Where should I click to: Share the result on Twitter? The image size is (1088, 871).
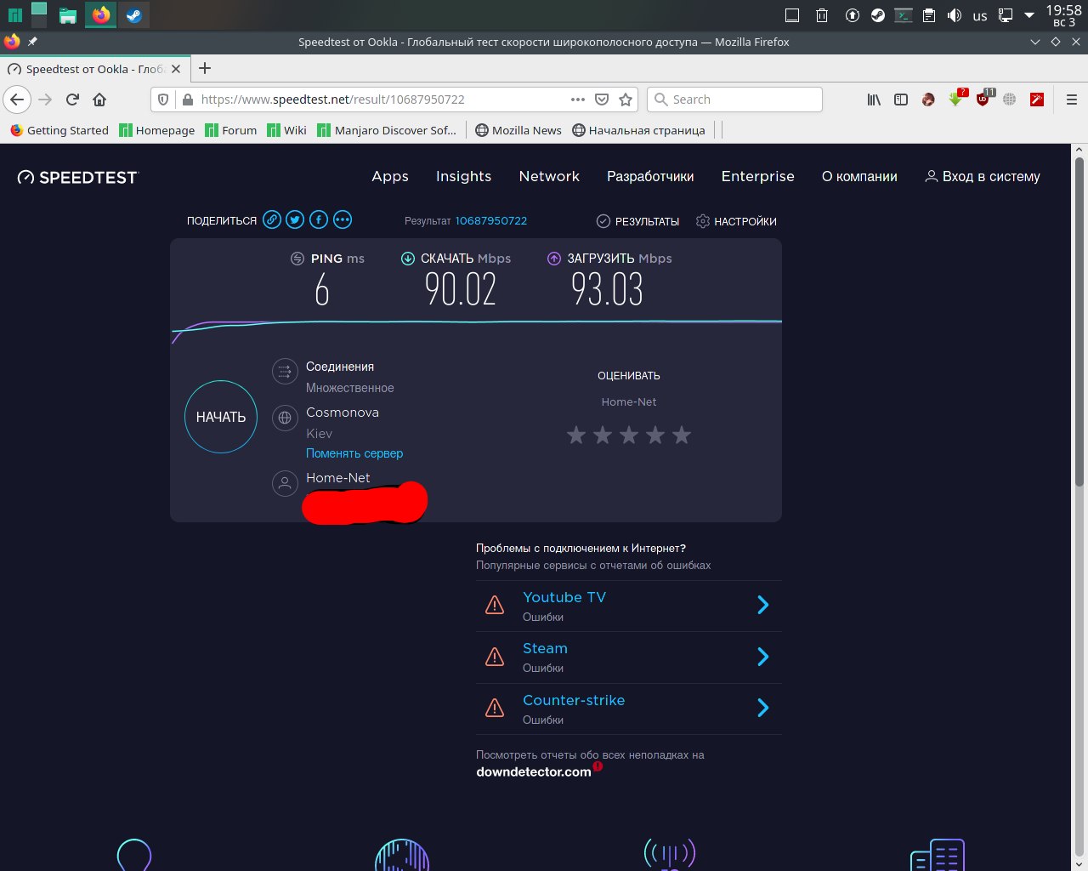(295, 220)
